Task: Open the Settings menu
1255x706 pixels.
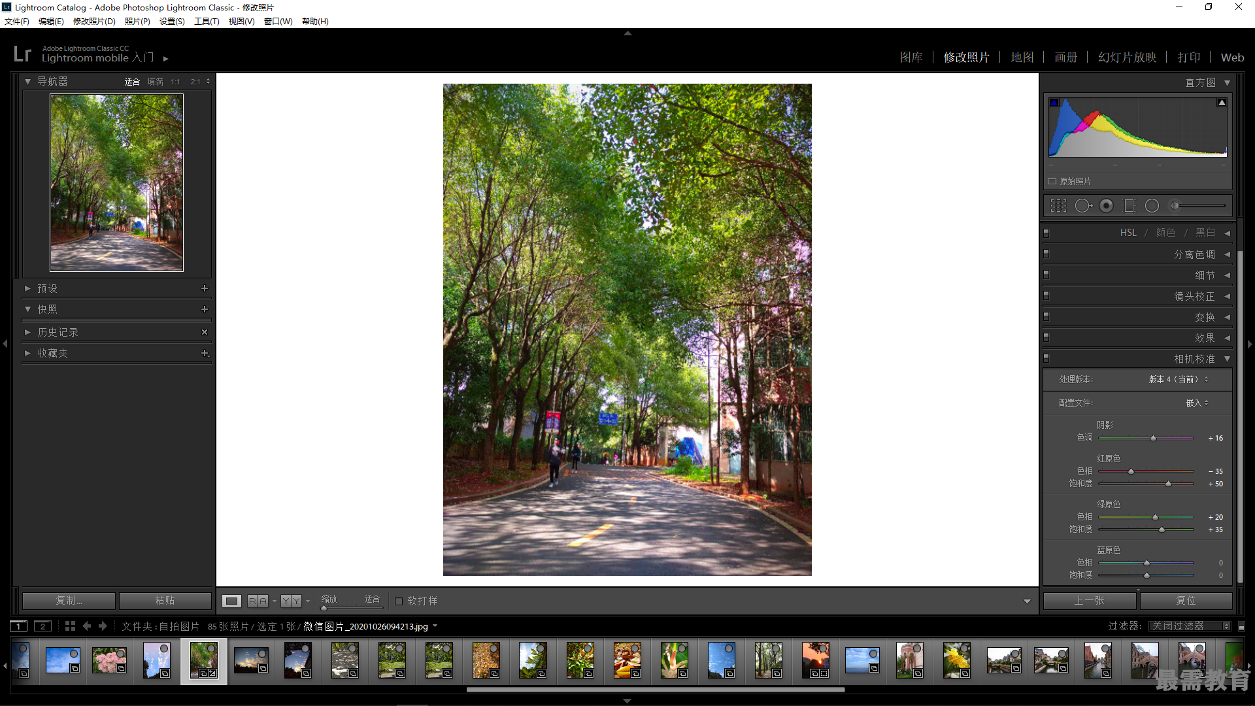Action: 172,22
